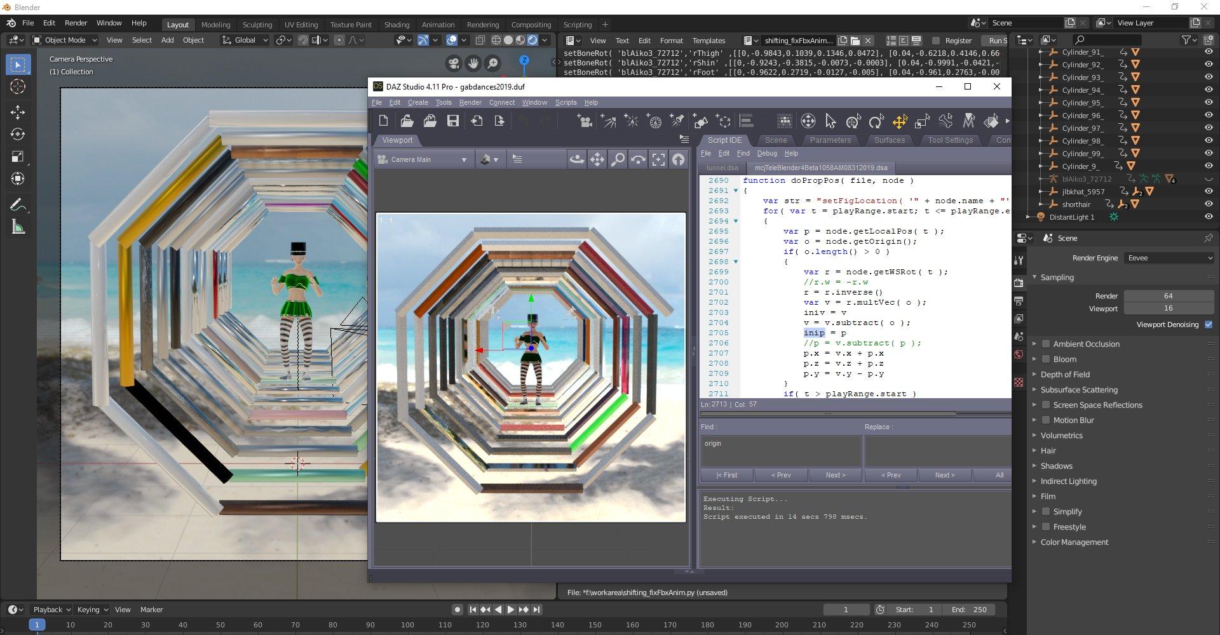Switch to the Shading workspace tab
The width and height of the screenshot is (1220, 635).
point(396,25)
